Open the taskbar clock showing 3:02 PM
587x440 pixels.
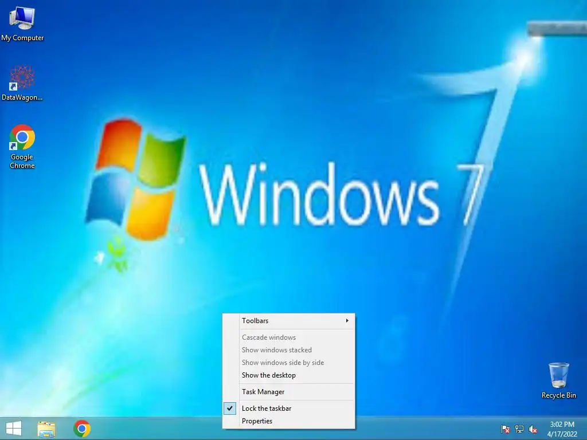tap(562, 429)
